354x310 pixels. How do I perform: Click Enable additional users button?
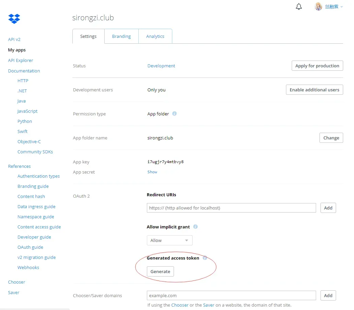point(314,90)
